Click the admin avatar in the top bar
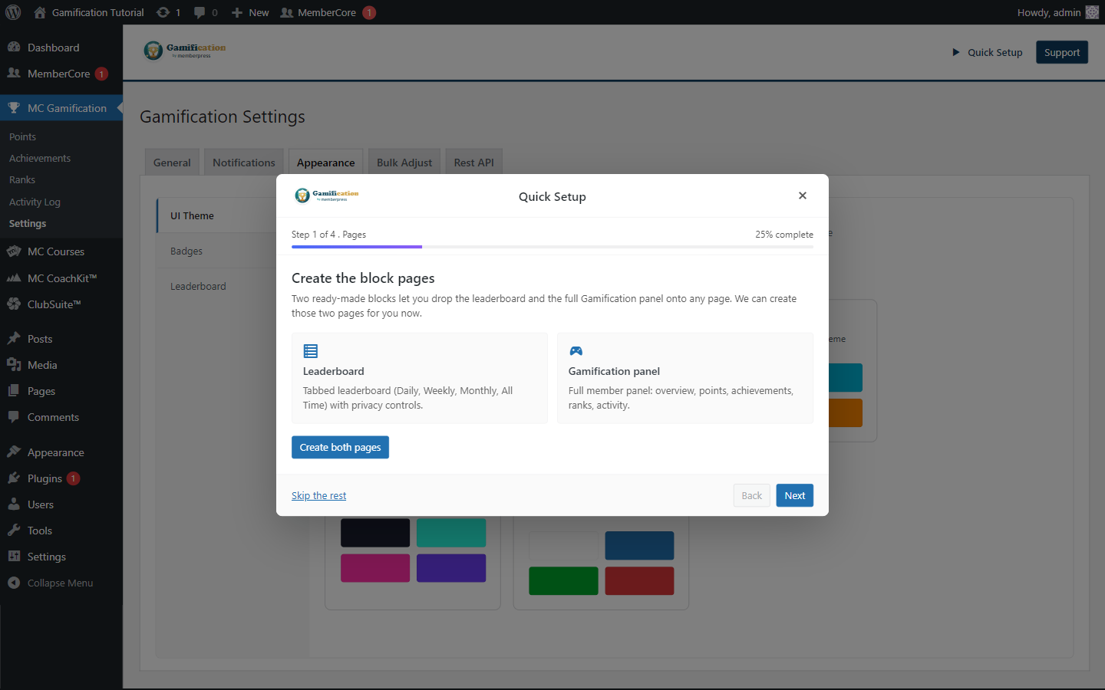This screenshot has width=1105, height=690. [x=1092, y=12]
